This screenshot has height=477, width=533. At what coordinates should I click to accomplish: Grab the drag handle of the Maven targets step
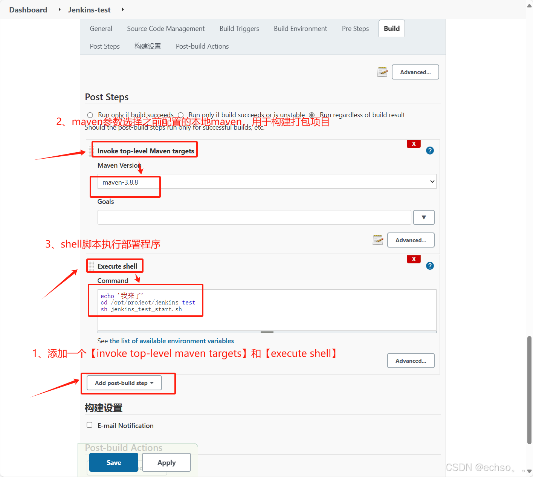(91, 151)
